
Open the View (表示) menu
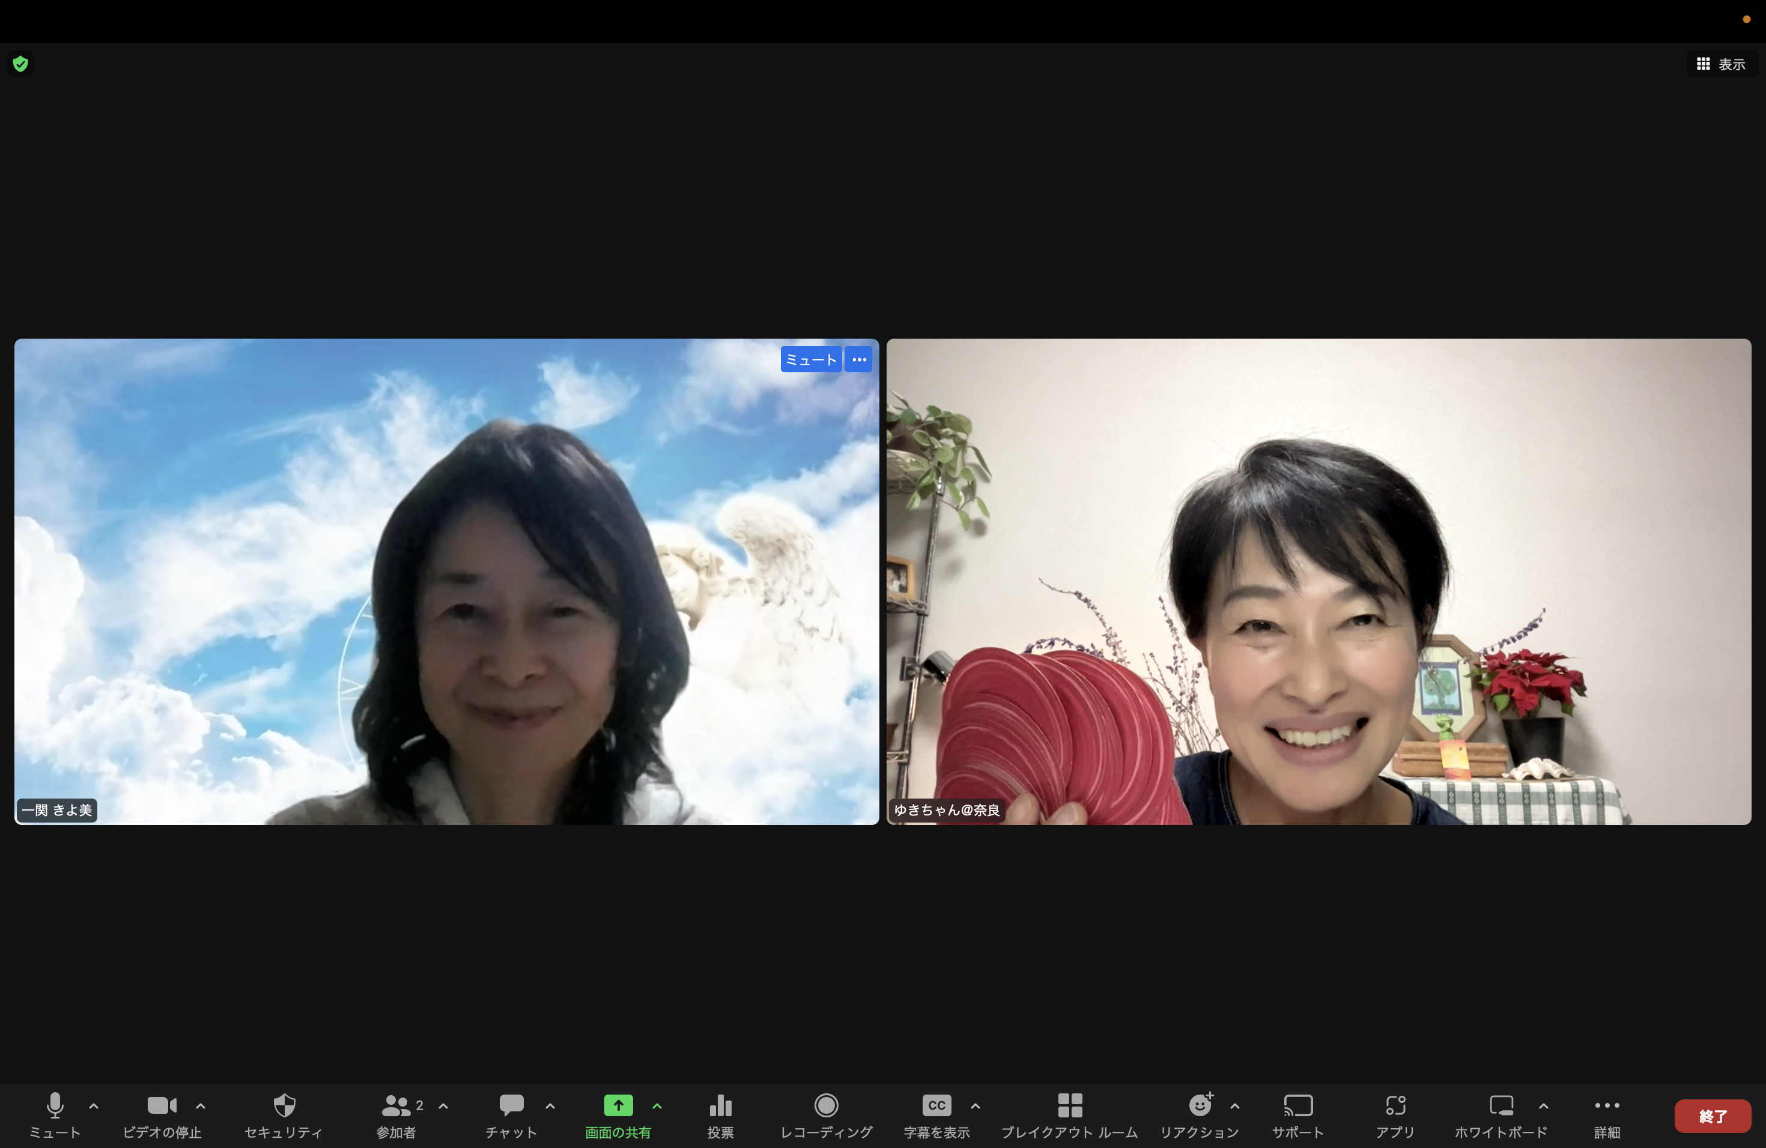click(x=1722, y=64)
